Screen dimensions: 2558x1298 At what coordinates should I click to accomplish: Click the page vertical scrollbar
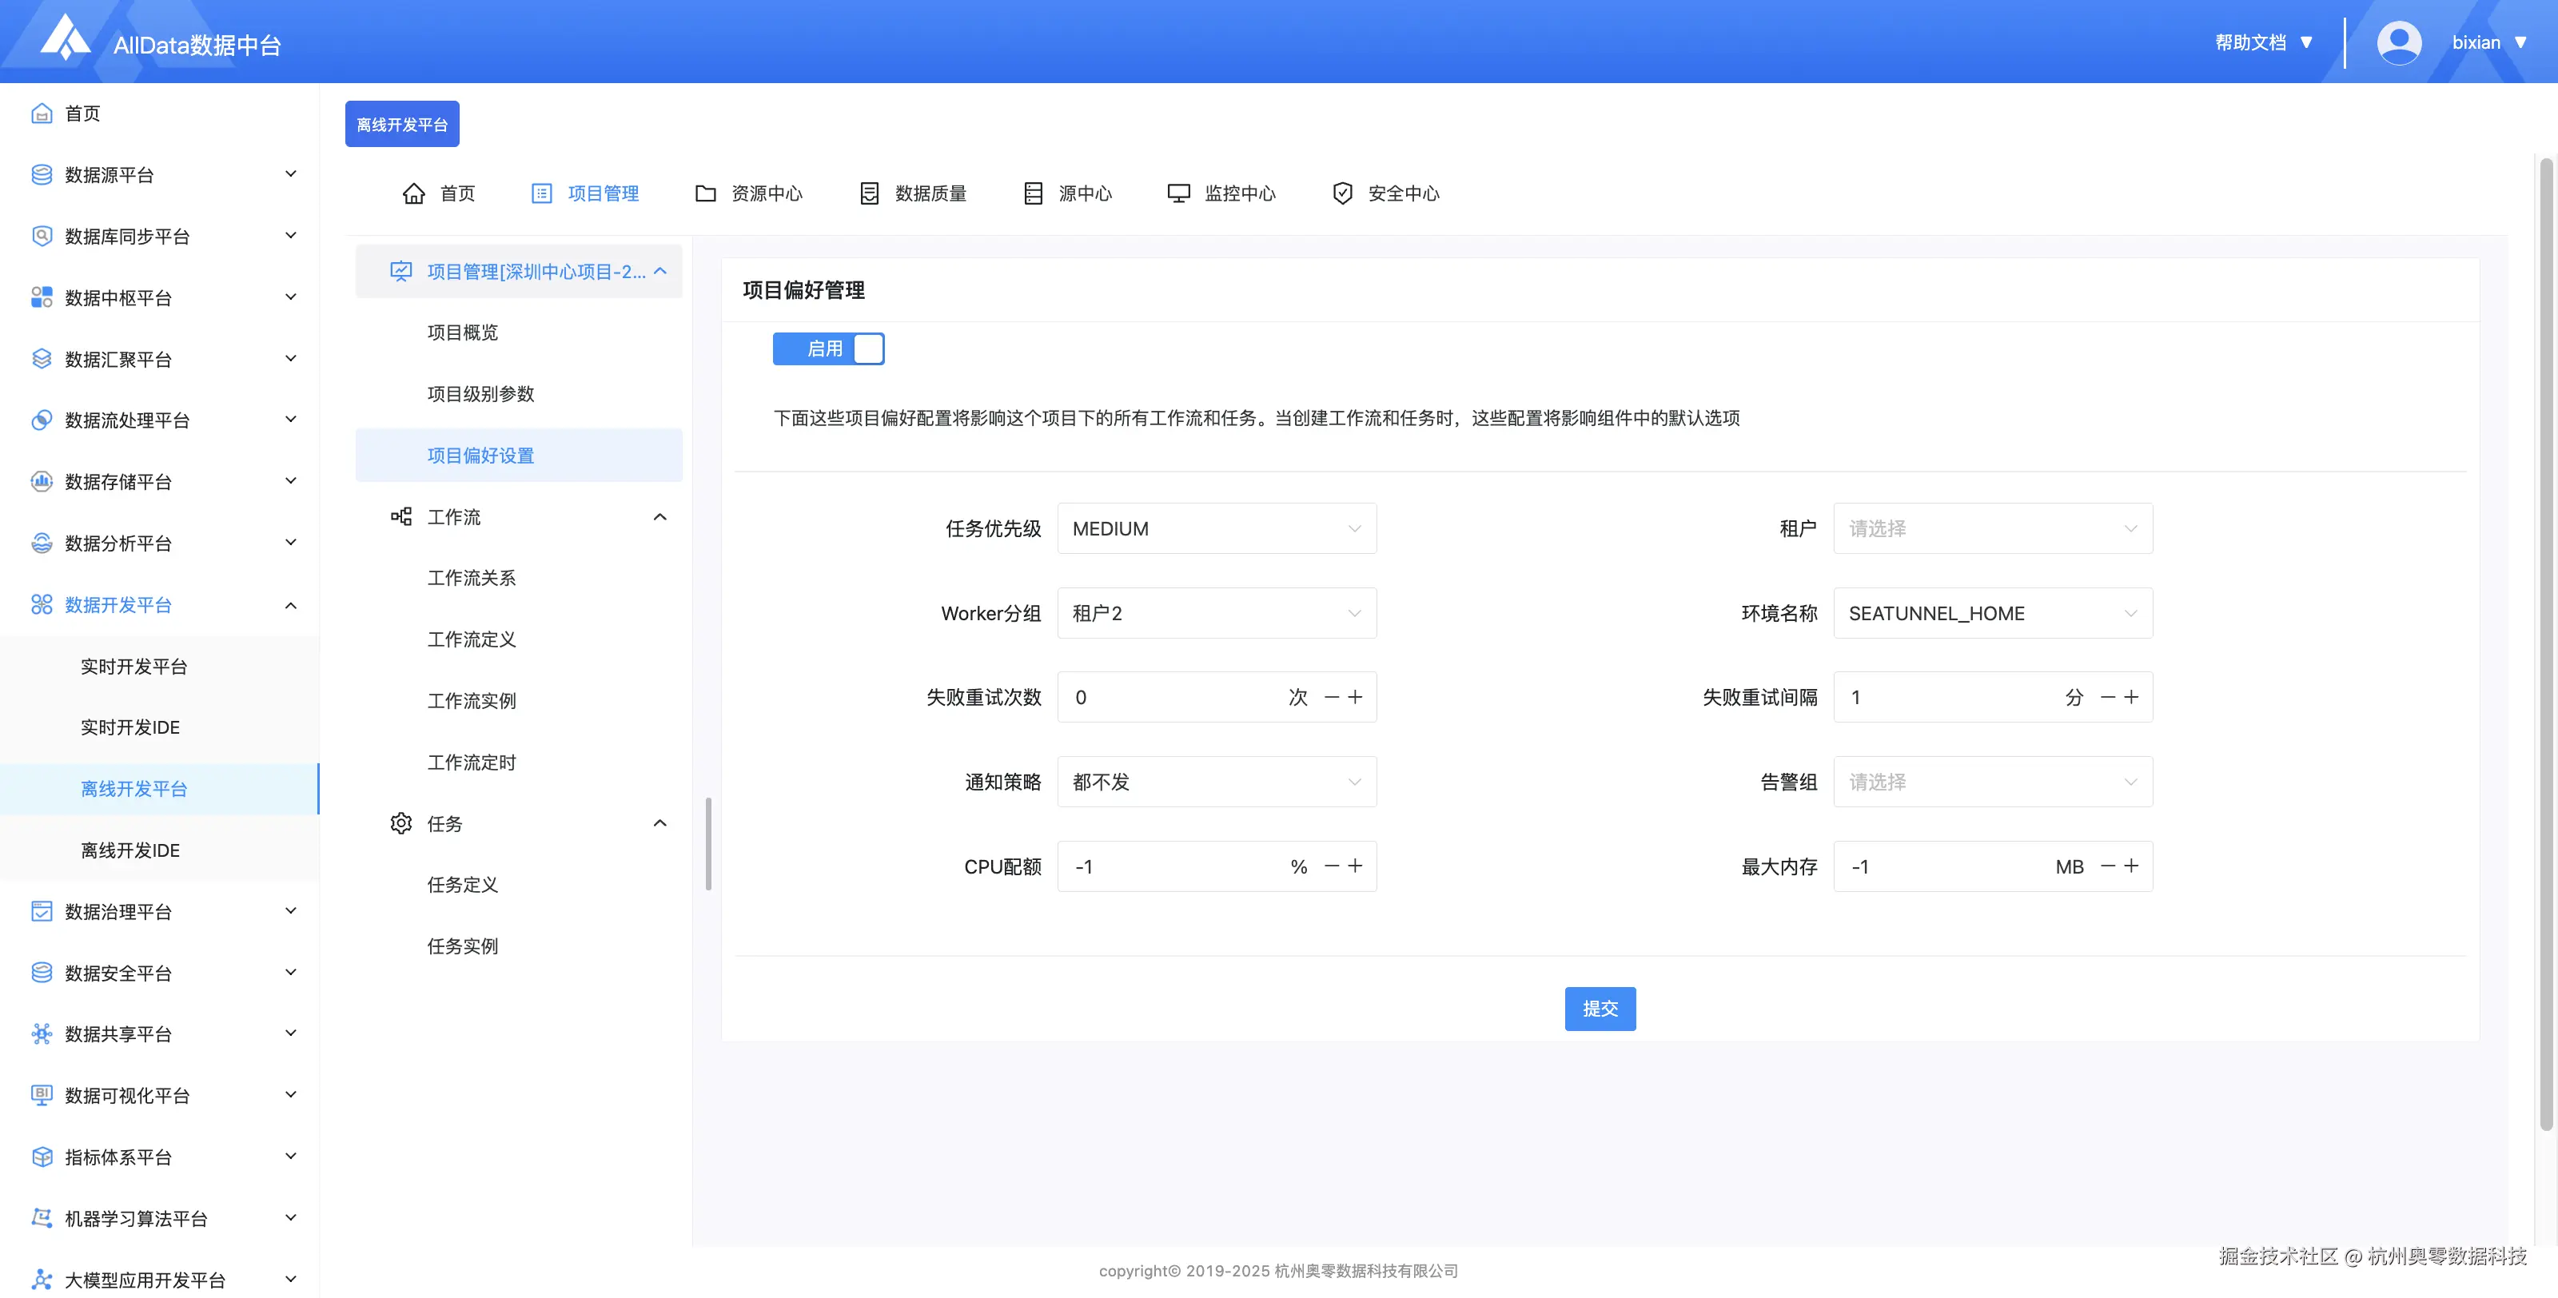coord(2545,646)
